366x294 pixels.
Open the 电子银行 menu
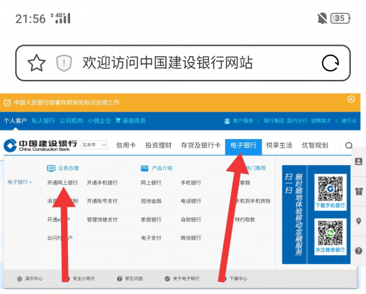tap(243, 146)
